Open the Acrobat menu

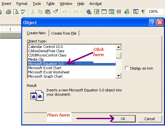(96, 4)
